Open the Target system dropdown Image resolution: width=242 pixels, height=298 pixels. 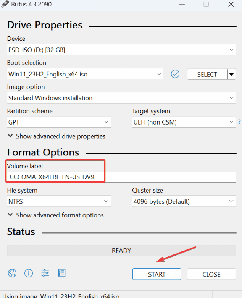(184, 122)
